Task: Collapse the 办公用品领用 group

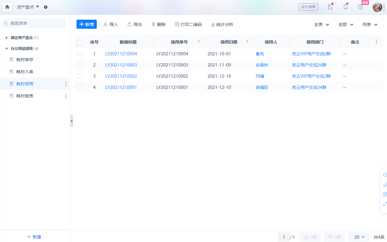Action: click(x=7, y=49)
